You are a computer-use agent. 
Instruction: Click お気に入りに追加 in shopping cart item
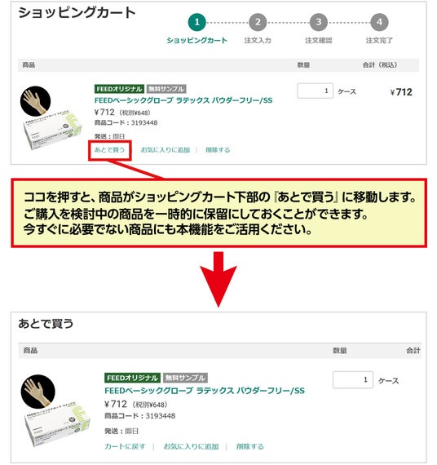[x=166, y=150]
